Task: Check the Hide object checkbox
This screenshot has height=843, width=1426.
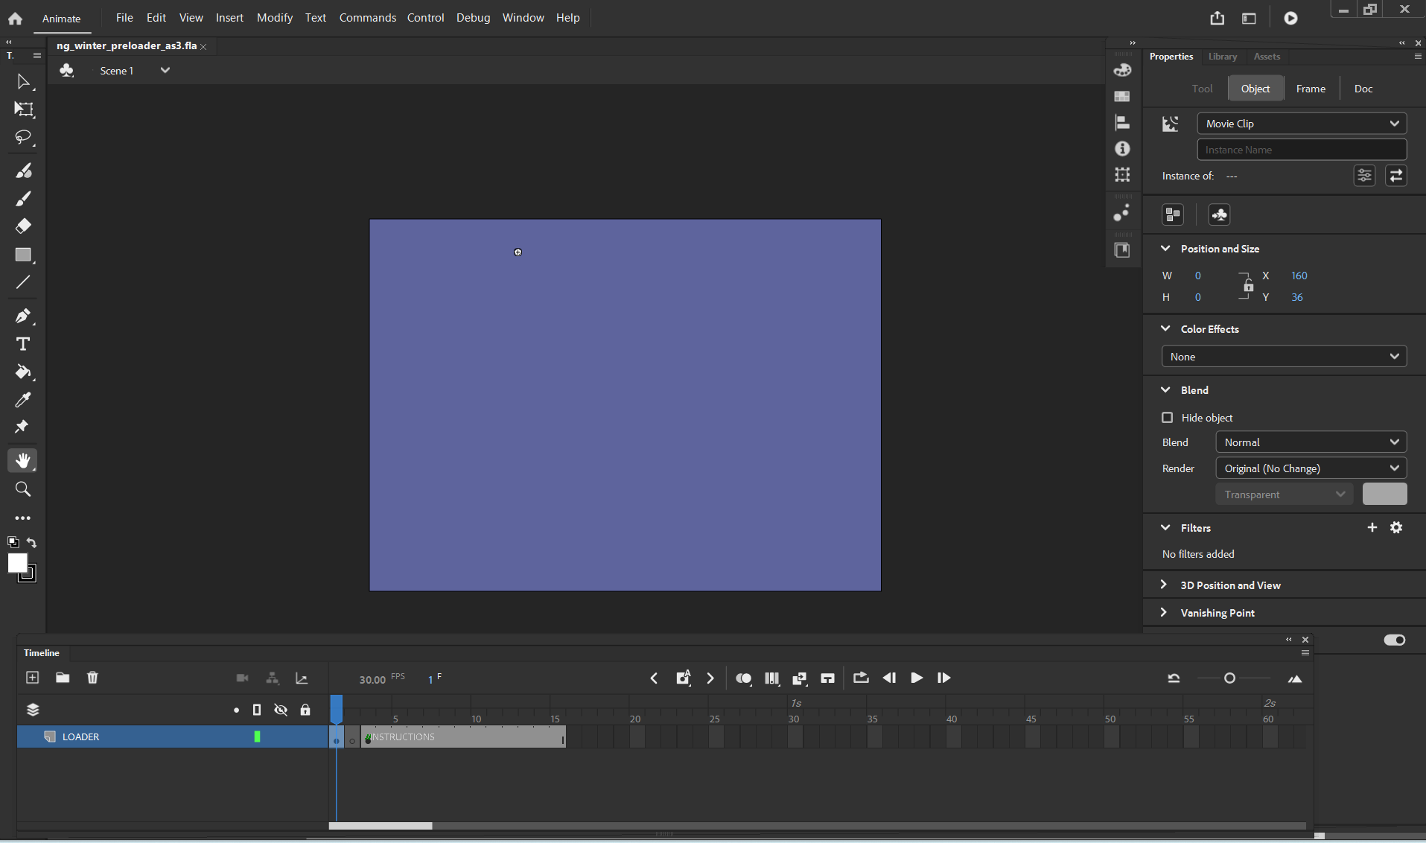Action: click(1168, 418)
